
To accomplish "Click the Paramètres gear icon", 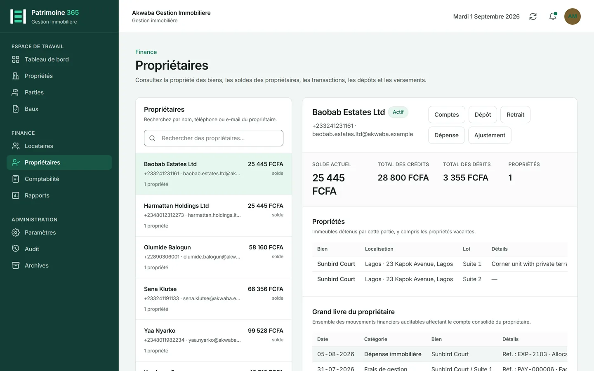I will [16, 232].
